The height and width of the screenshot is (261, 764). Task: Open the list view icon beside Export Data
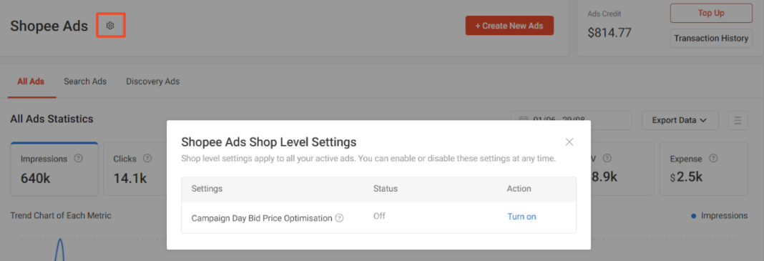pyautogui.click(x=738, y=120)
